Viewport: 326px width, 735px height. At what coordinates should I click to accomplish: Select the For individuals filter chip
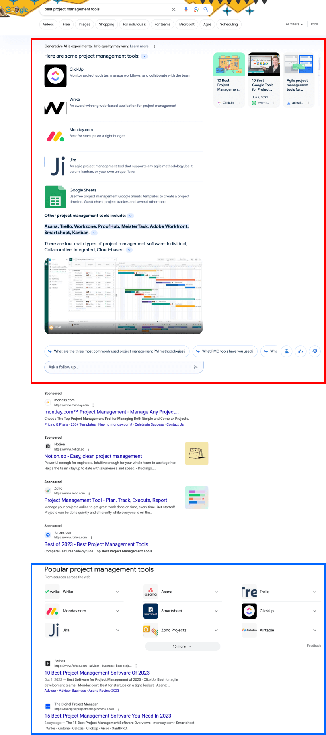click(134, 24)
